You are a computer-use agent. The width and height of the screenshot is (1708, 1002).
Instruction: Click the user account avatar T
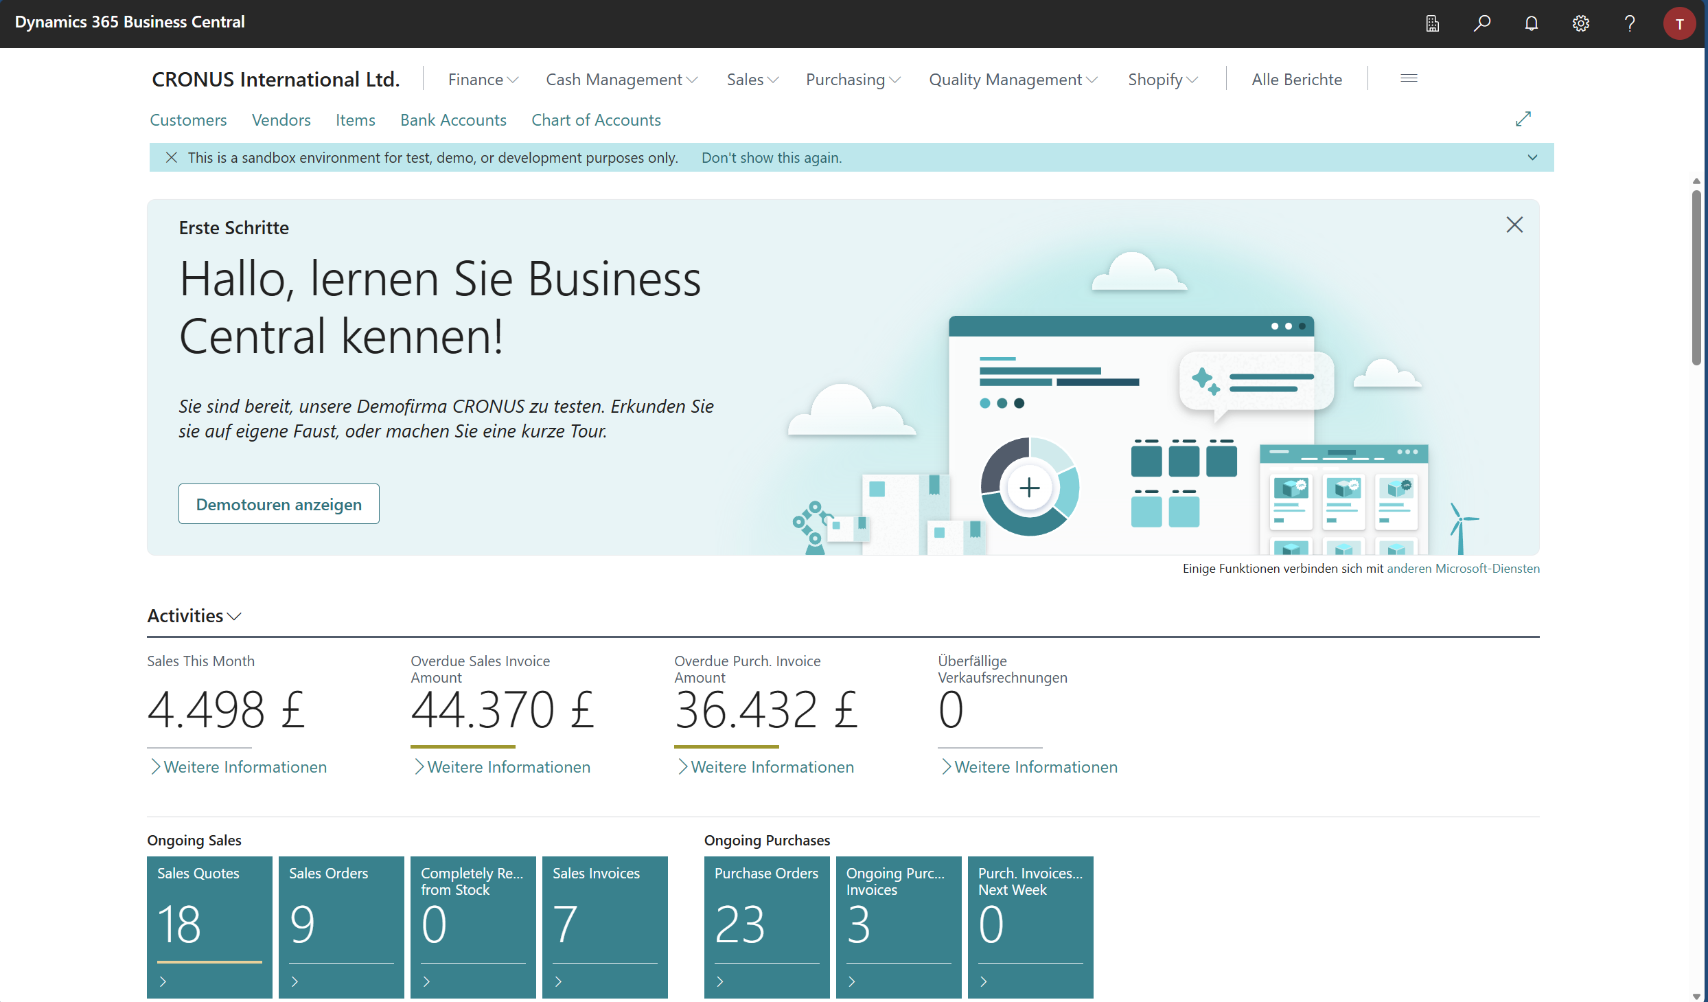click(1679, 23)
